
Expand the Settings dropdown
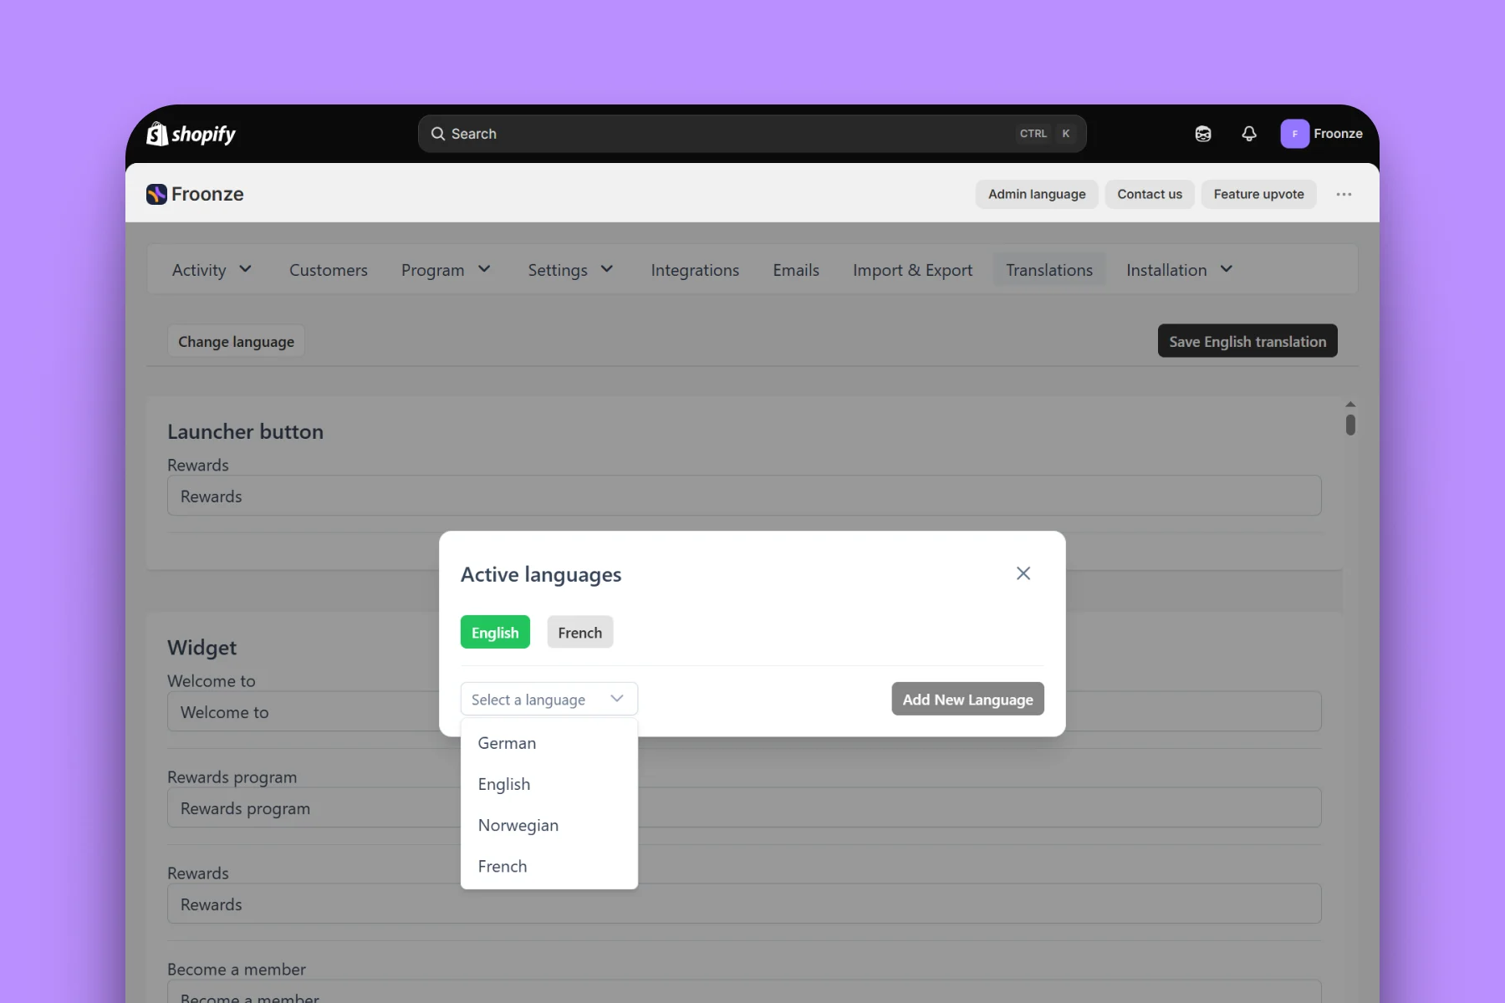coord(571,270)
